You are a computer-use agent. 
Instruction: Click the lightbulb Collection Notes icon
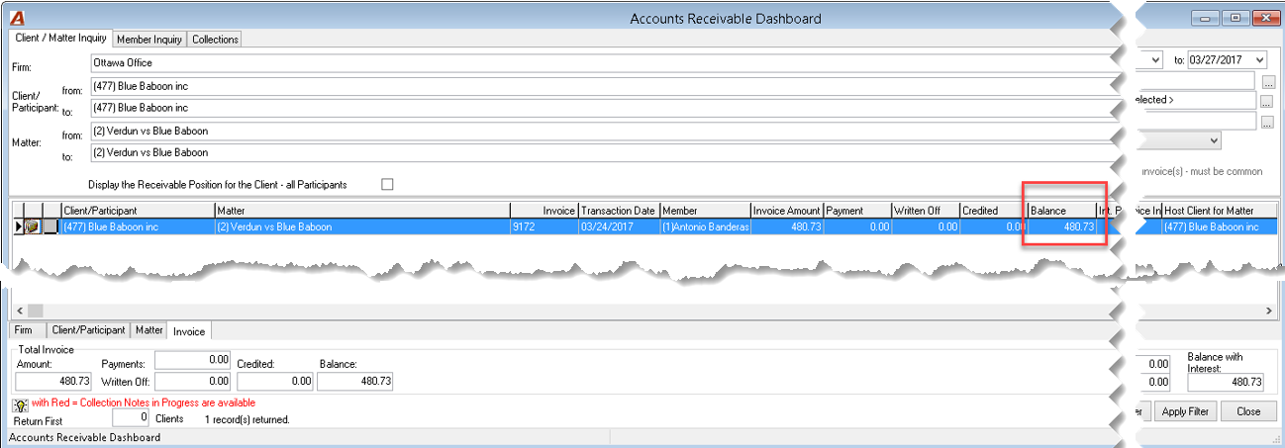tap(20, 404)
